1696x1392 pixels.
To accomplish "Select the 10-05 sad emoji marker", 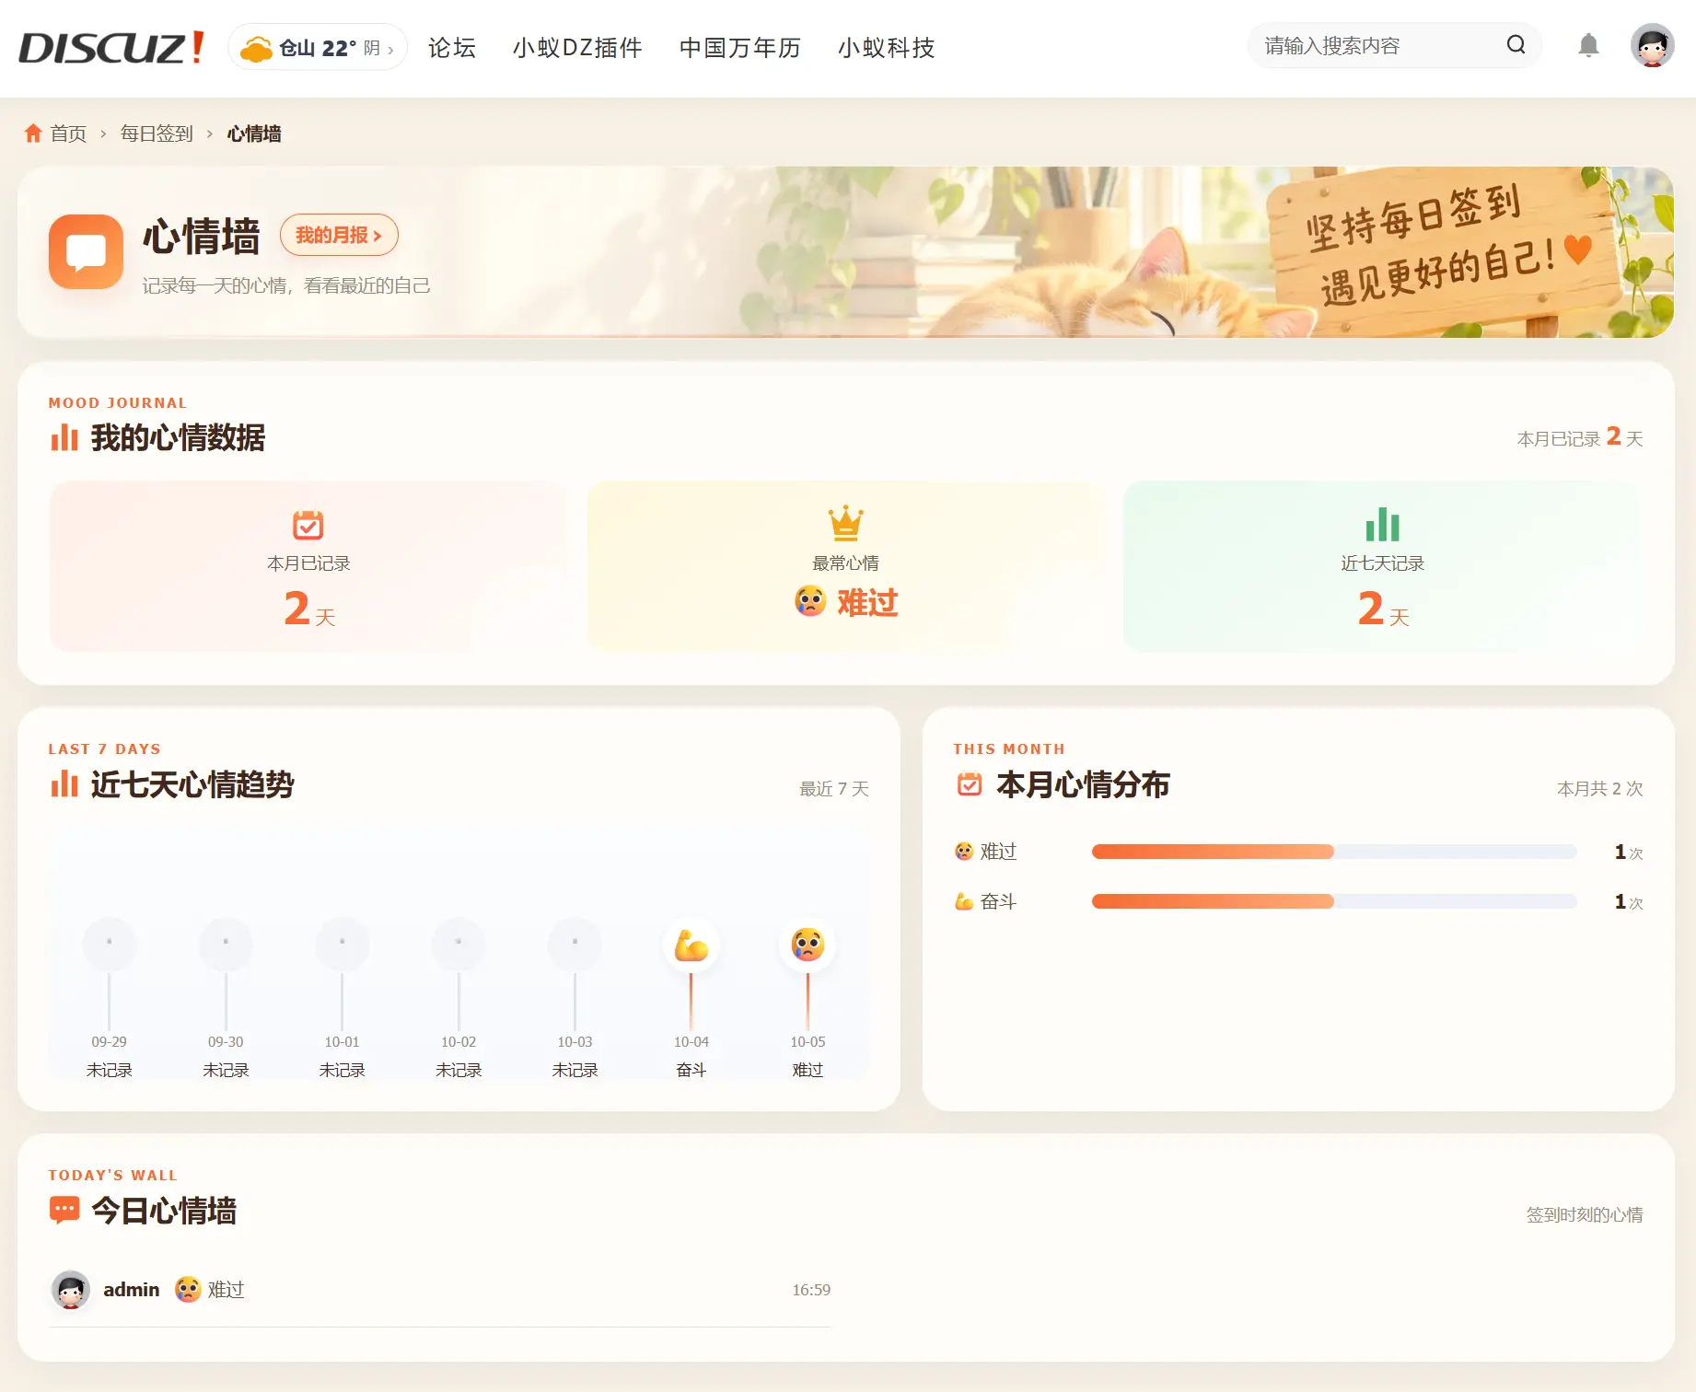I will pyautogui.click(x=807, y=945).
